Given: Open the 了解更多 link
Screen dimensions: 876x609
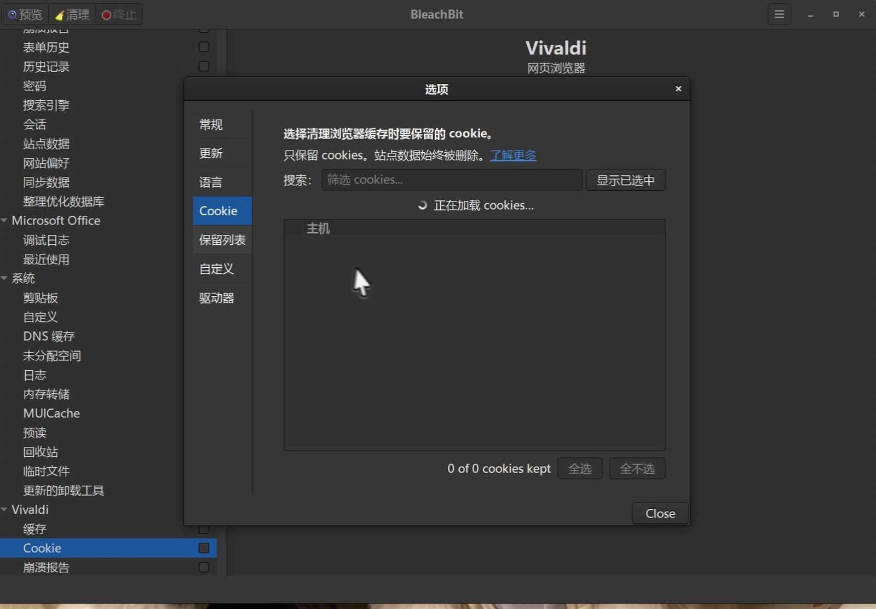Looking at the screenshot, I should [513, 155].
